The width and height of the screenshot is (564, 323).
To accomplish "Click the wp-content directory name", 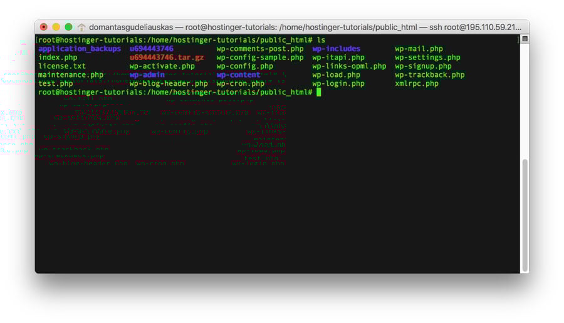I will tap(238, 75).
